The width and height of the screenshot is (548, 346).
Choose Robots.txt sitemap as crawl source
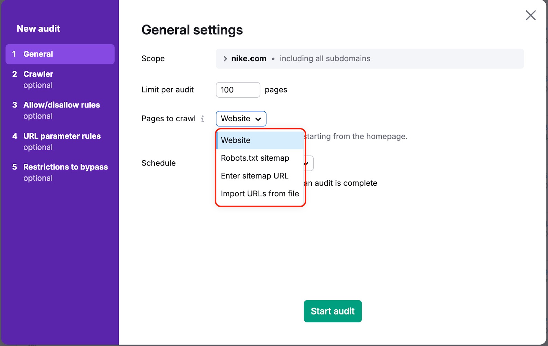coord(255,158)
